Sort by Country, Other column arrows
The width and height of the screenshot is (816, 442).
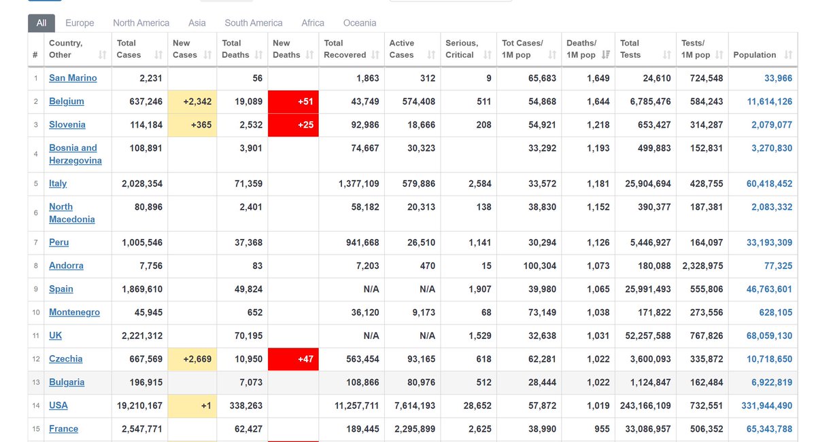pos(103,55)
